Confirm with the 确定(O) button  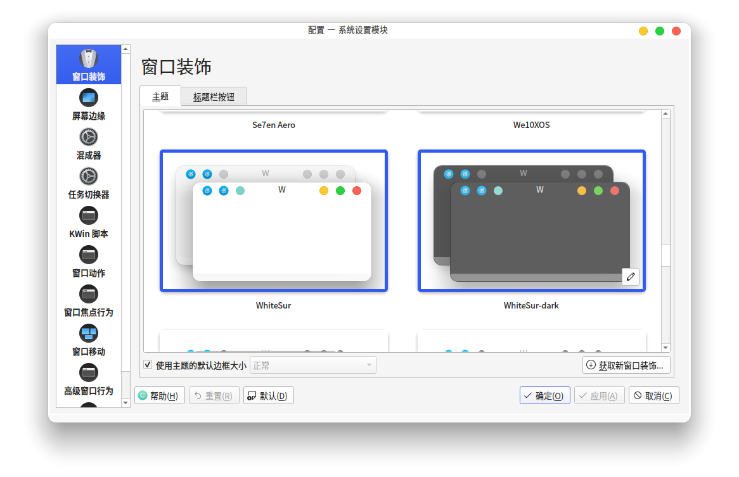click(545, 395)
